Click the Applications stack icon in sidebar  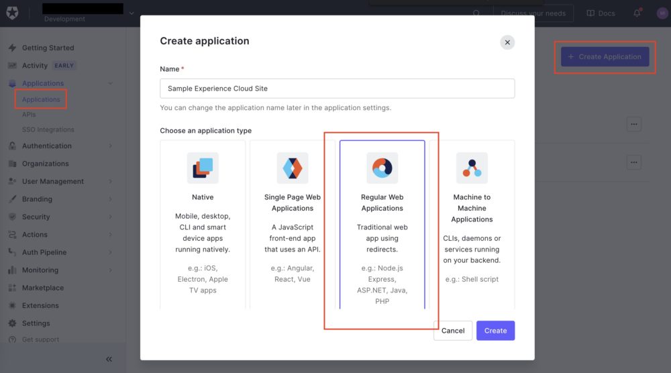tap(12, 83)
